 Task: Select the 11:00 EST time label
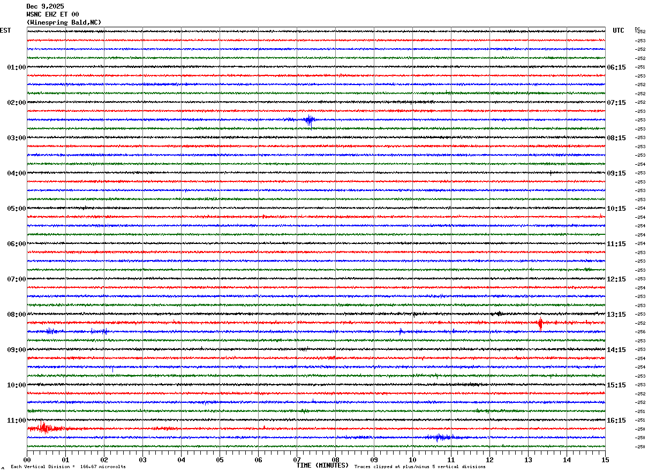pos(16,421)
